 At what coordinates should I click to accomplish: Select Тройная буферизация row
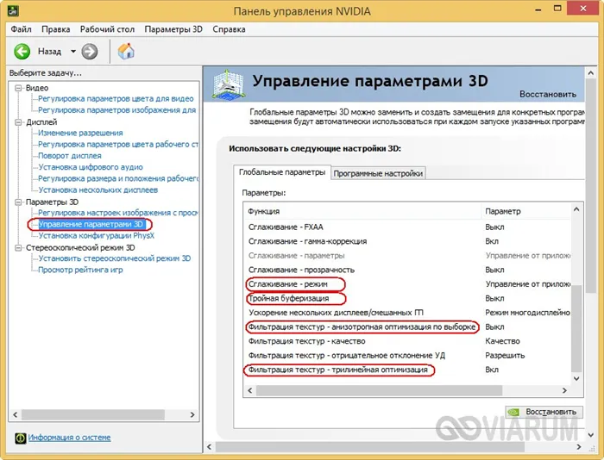tap(406, 298)
